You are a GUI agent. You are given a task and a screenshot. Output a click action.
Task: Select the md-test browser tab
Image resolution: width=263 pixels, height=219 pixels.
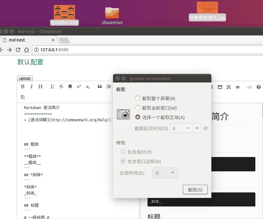(x=29, y=40)
